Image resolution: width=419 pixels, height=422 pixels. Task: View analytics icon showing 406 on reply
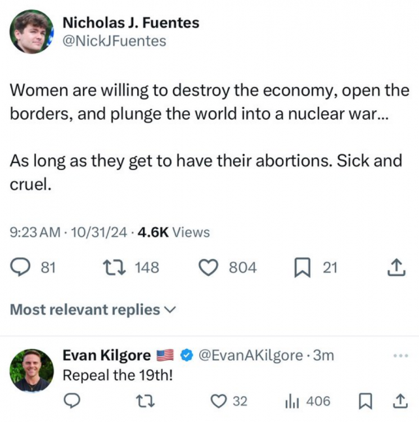click(292, 401)
